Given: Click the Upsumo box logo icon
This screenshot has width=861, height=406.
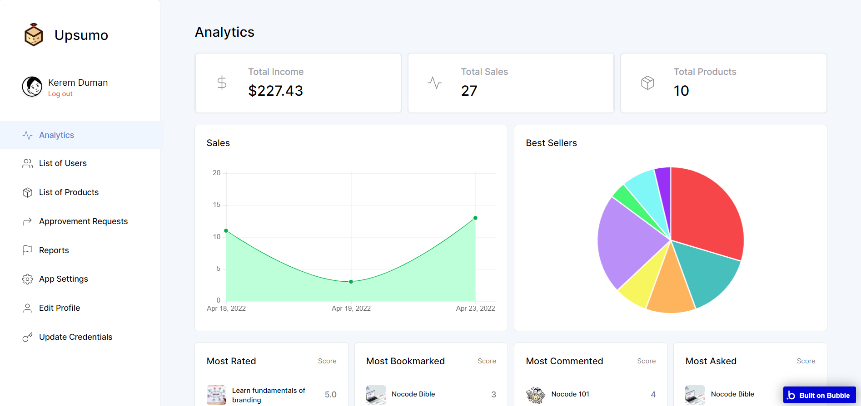Looking at the screenshot, I should (34, 35).
